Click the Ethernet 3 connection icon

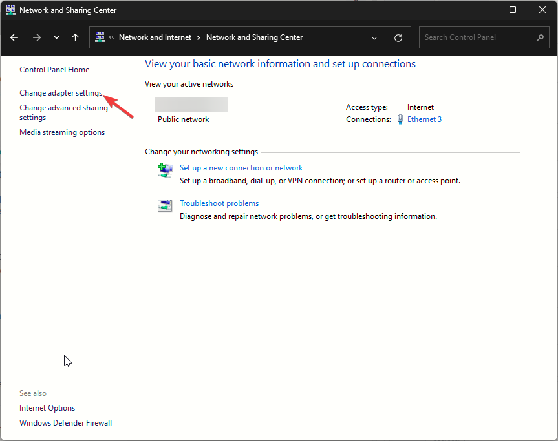pos(400,119)
